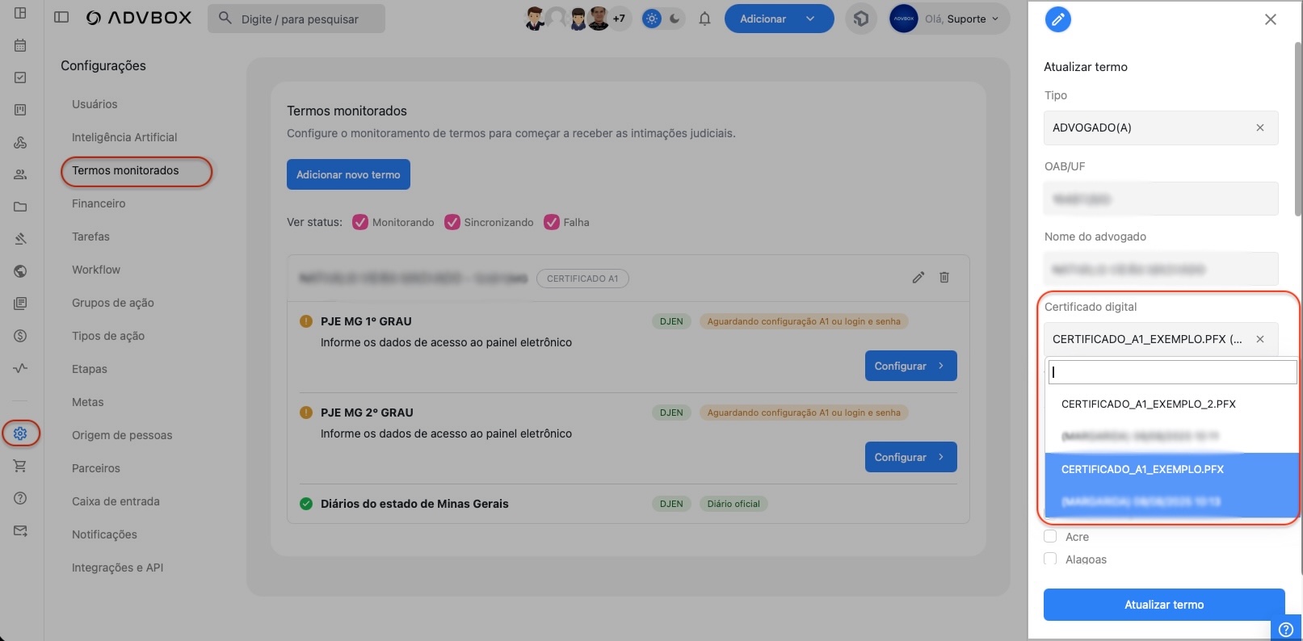Expand the Adicionar dropdown button
Image resolution: width=1303 pixels, height=641 pixels.
(x=810, y=19)
